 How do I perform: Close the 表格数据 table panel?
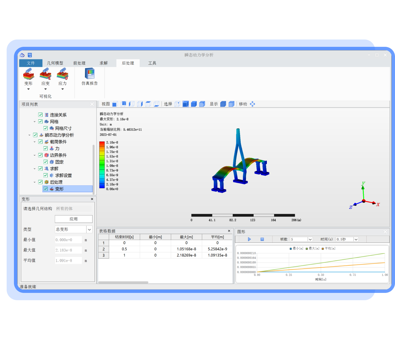229,231
